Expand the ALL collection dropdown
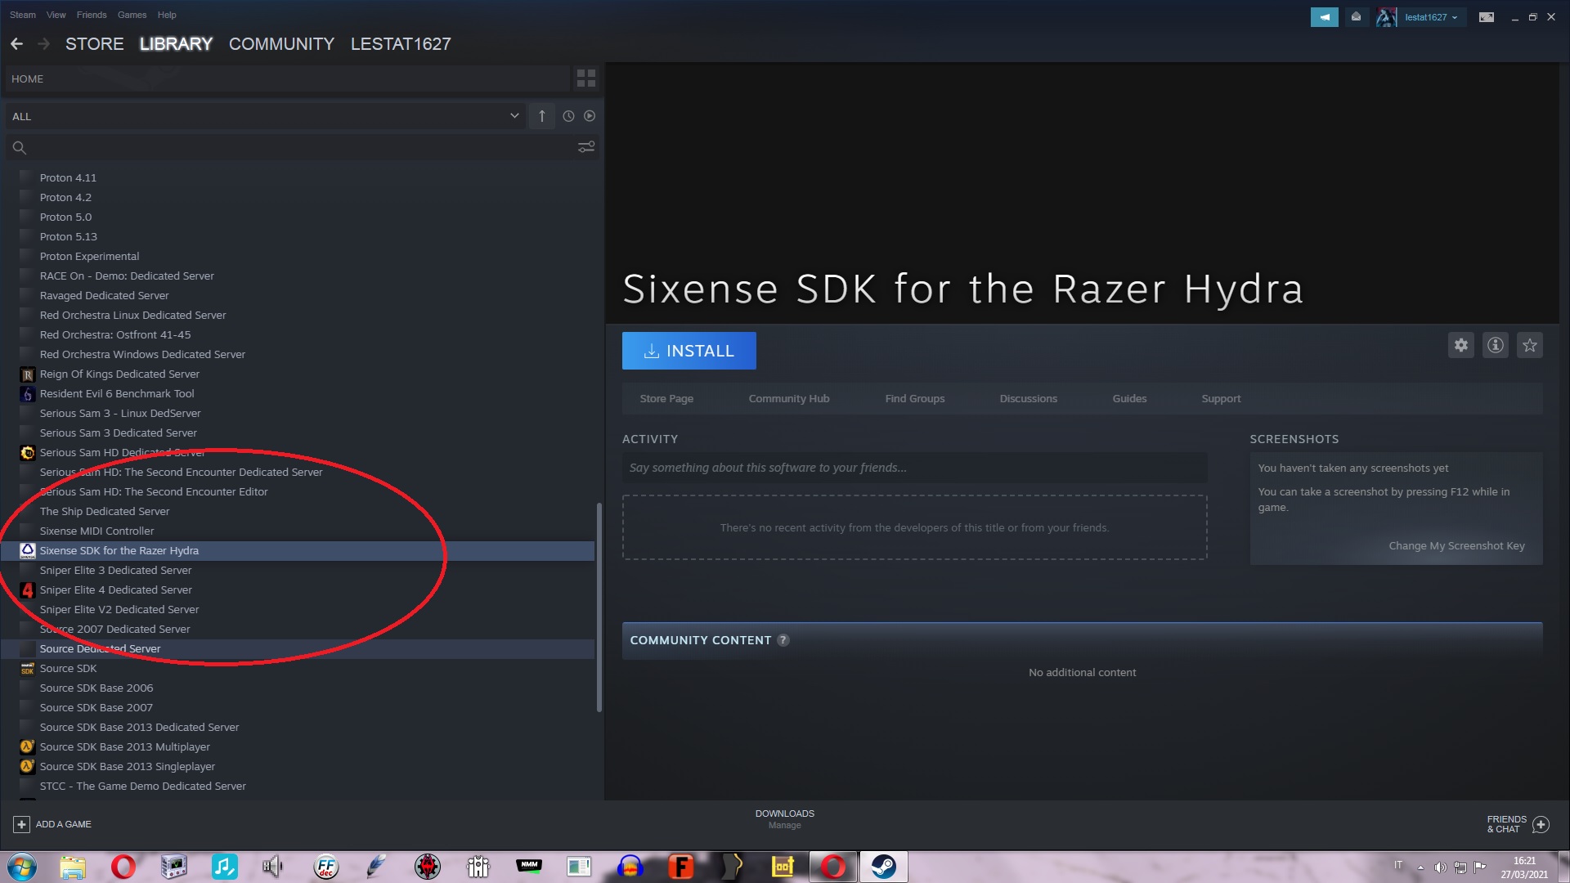Screen dimensions: 1570x883 click(267, 116)
